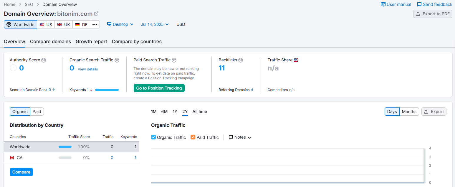
Task: Open the Overview tab
Action: point(14,41)
